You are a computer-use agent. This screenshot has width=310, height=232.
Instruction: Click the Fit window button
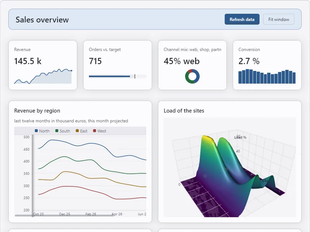click(x=279, y=19)
